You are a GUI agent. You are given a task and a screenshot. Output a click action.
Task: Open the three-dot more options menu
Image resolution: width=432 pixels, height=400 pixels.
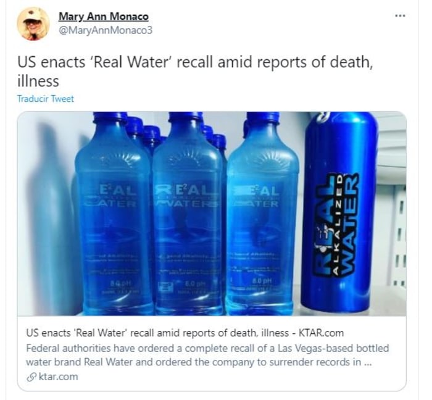(400, 16)
